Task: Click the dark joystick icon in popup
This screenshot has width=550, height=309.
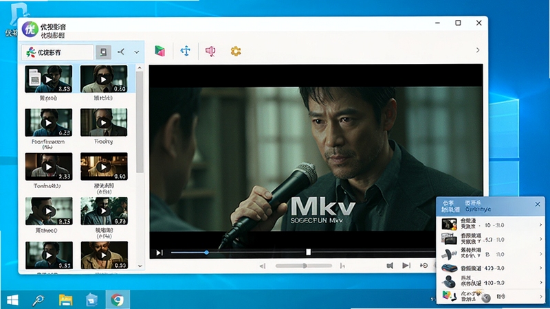Action: (449, 282)
